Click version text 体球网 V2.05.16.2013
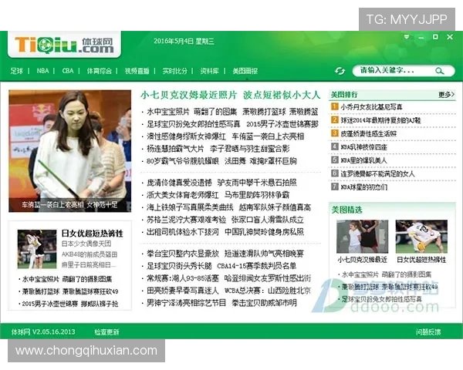The height and width of the screenshot is (370, 463). pos(43,332)
